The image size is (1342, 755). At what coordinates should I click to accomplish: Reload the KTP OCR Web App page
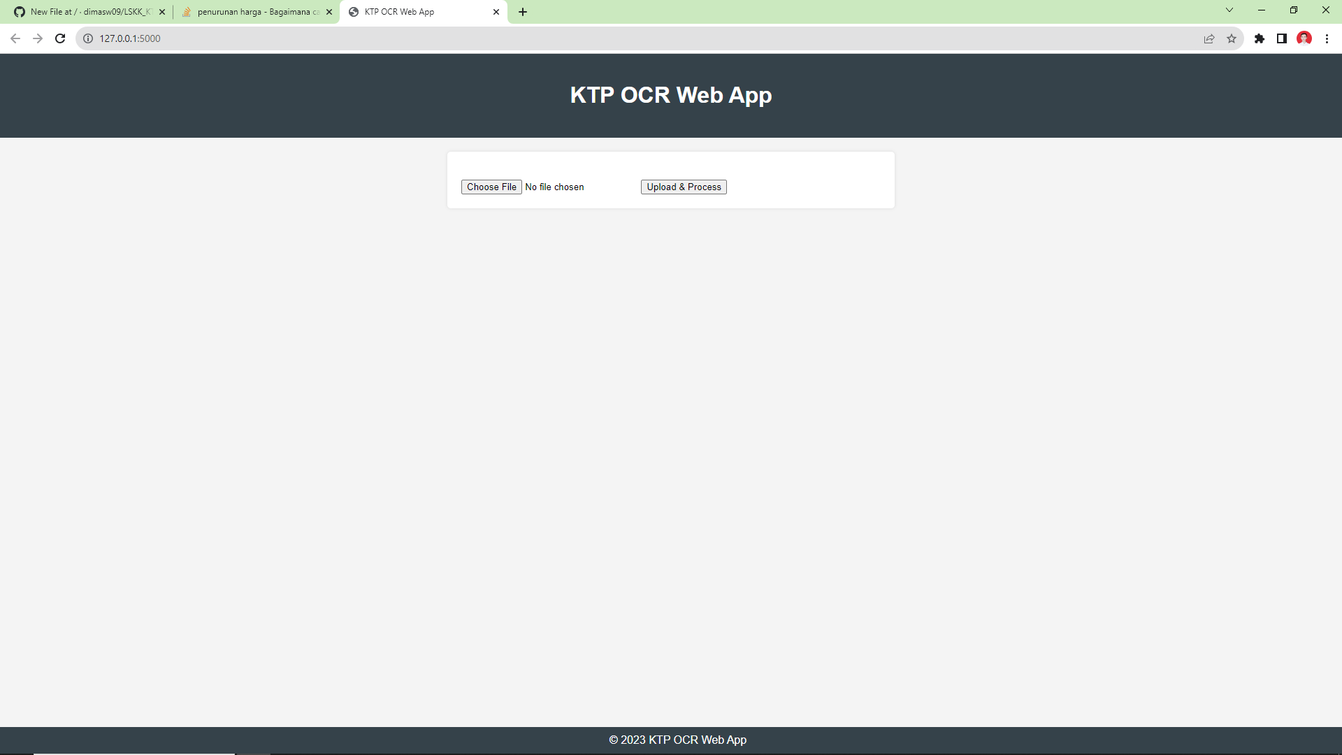tap(60, 38)
